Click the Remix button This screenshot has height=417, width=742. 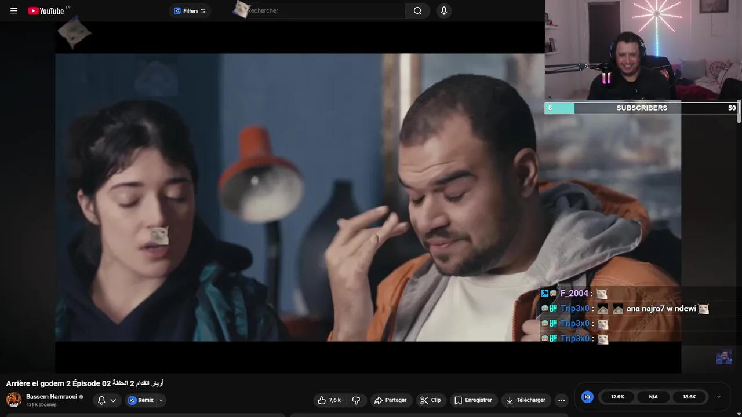140,400
